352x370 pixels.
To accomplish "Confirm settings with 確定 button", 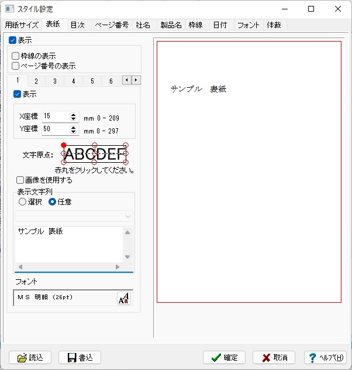I will click(x=224, y=358).
